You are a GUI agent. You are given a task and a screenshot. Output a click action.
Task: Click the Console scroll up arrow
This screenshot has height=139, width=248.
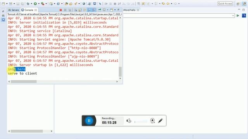pos(120,18)
